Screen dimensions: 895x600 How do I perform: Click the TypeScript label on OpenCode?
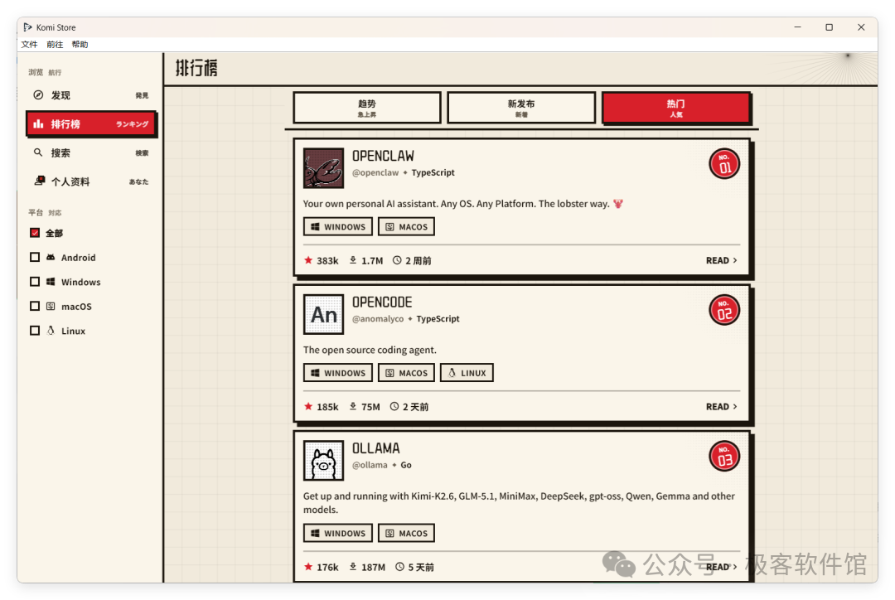coord(438,318)
